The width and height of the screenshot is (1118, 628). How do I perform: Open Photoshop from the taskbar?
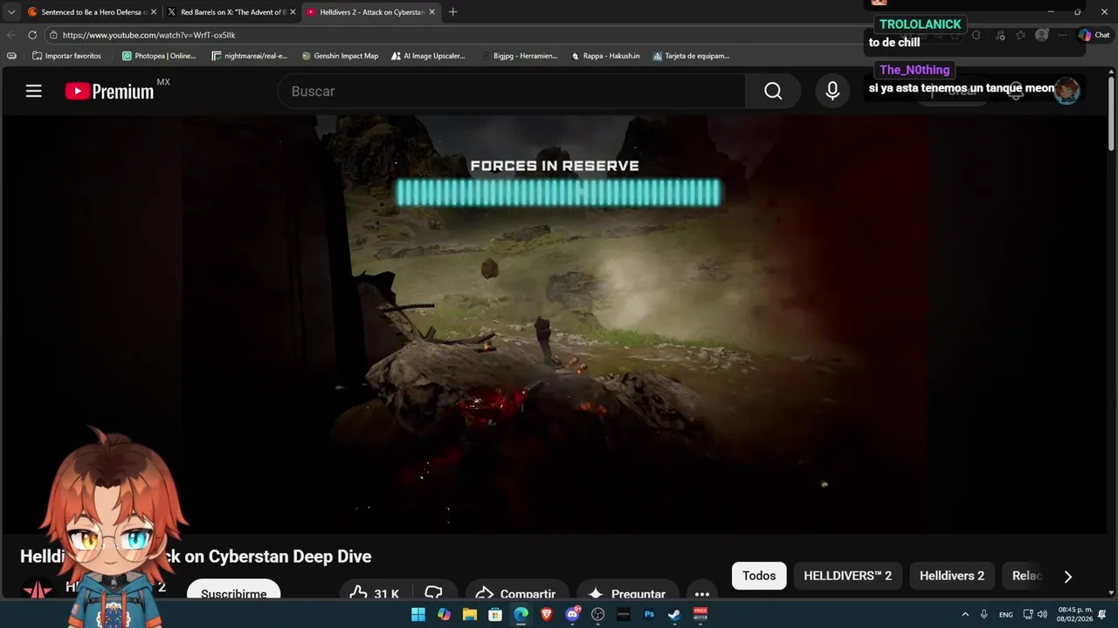pos(649,614)
